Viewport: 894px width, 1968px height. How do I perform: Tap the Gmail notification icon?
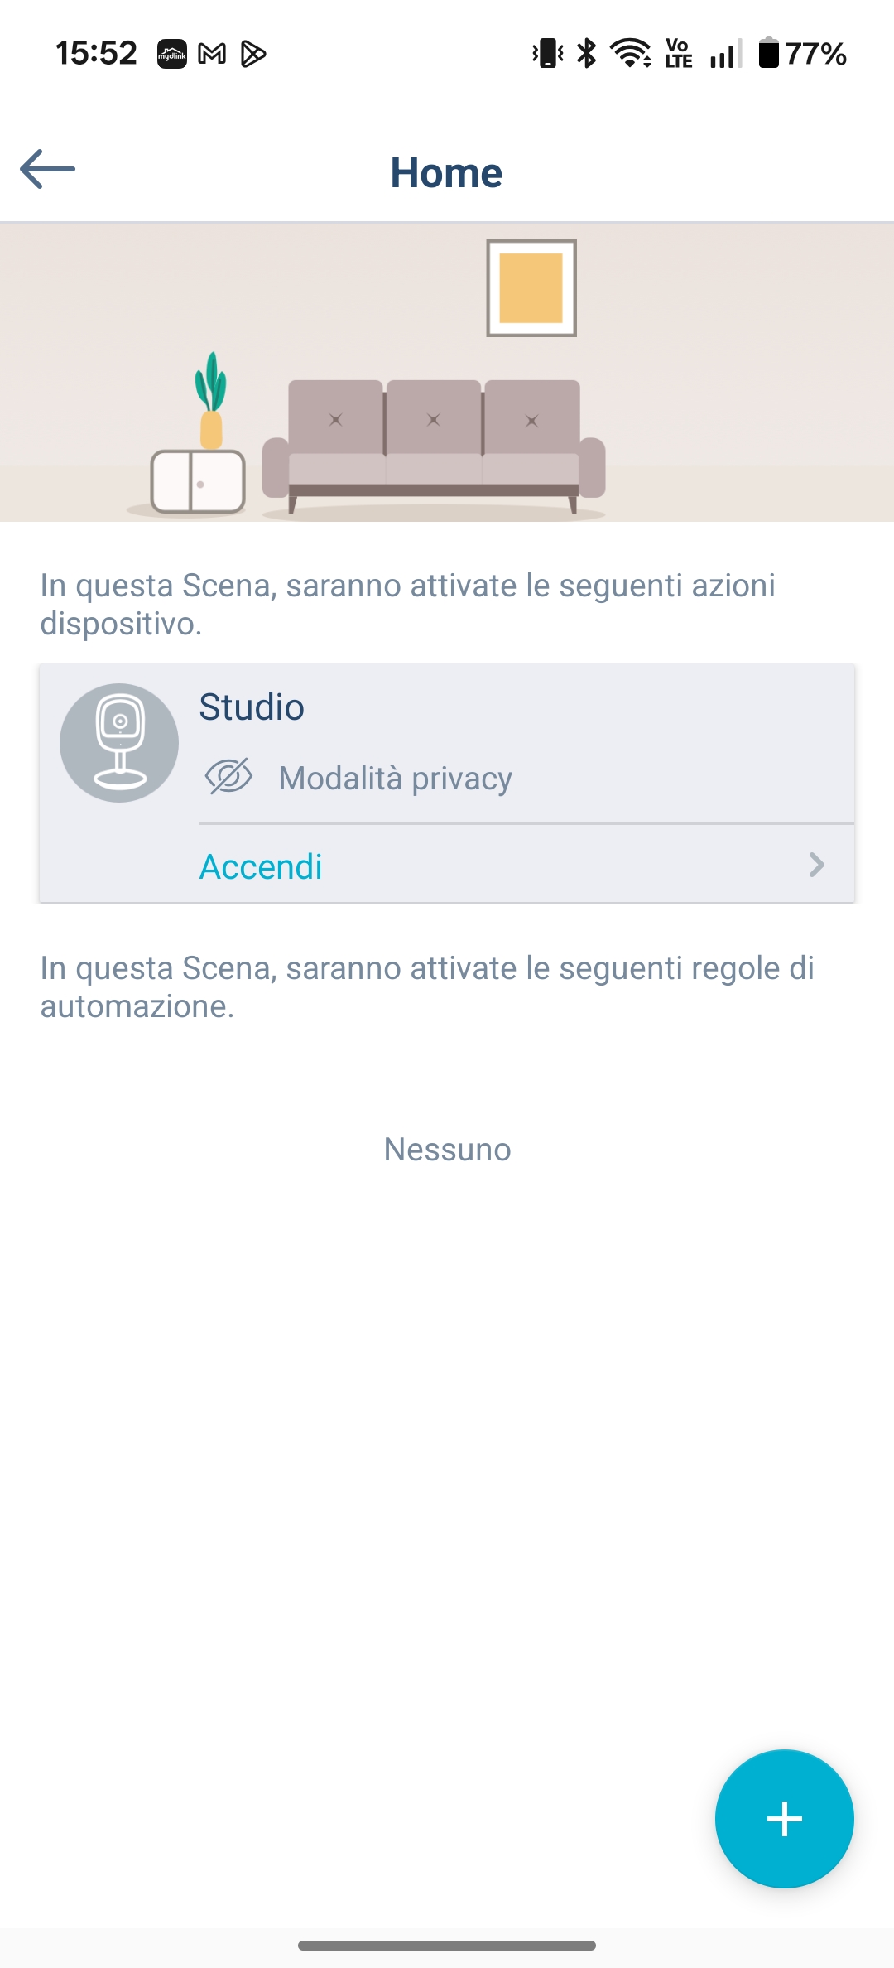(213, 55)
